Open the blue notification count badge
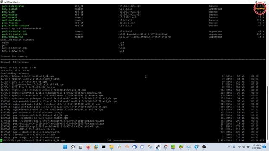 [x=264, y=147]
